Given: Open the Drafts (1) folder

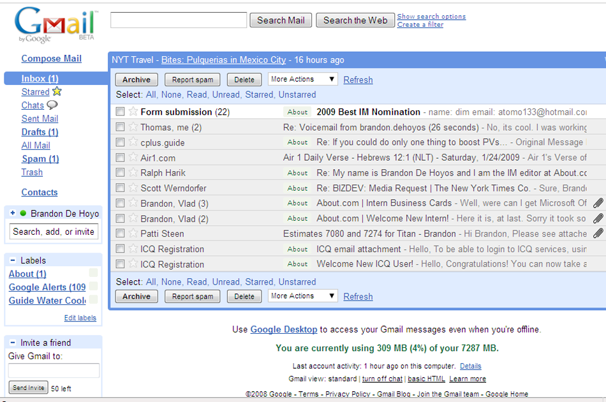Looking at the screenshot, I should tap(40, 132).
